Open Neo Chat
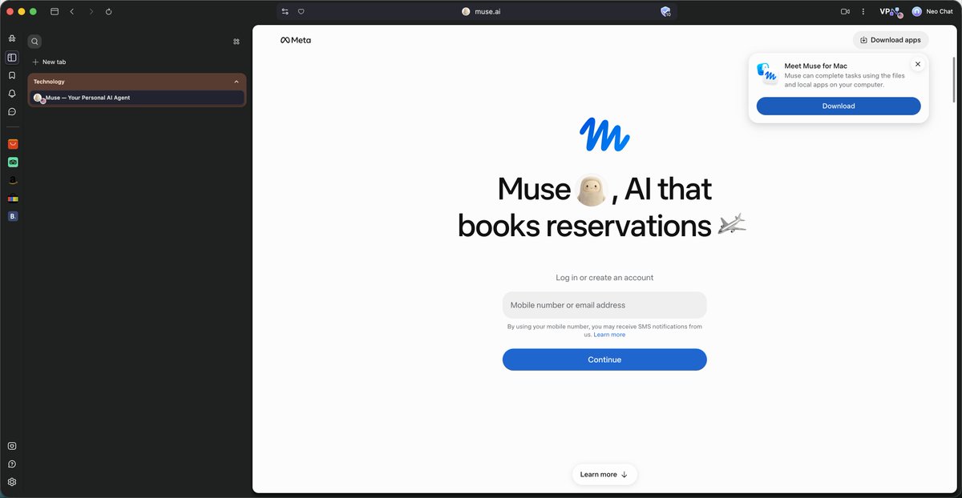The width and height of the screenshot is (962, 498). coord(932,12)
